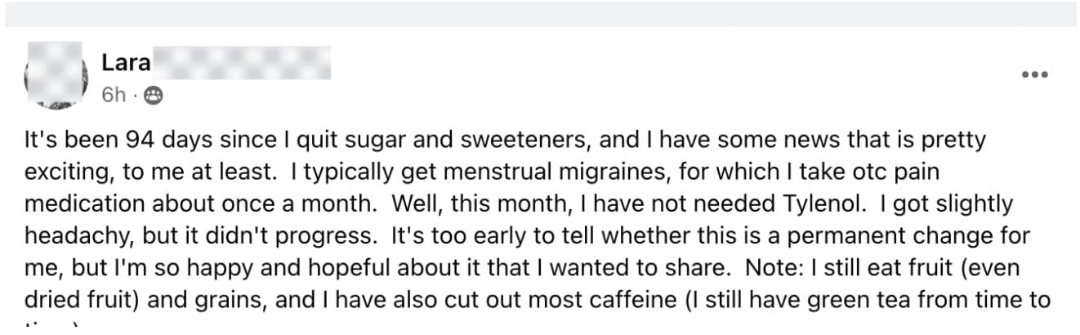1080x335 pixels.
Task: Click the group audience icon beside 6h
Action: (x=153, y=96)
